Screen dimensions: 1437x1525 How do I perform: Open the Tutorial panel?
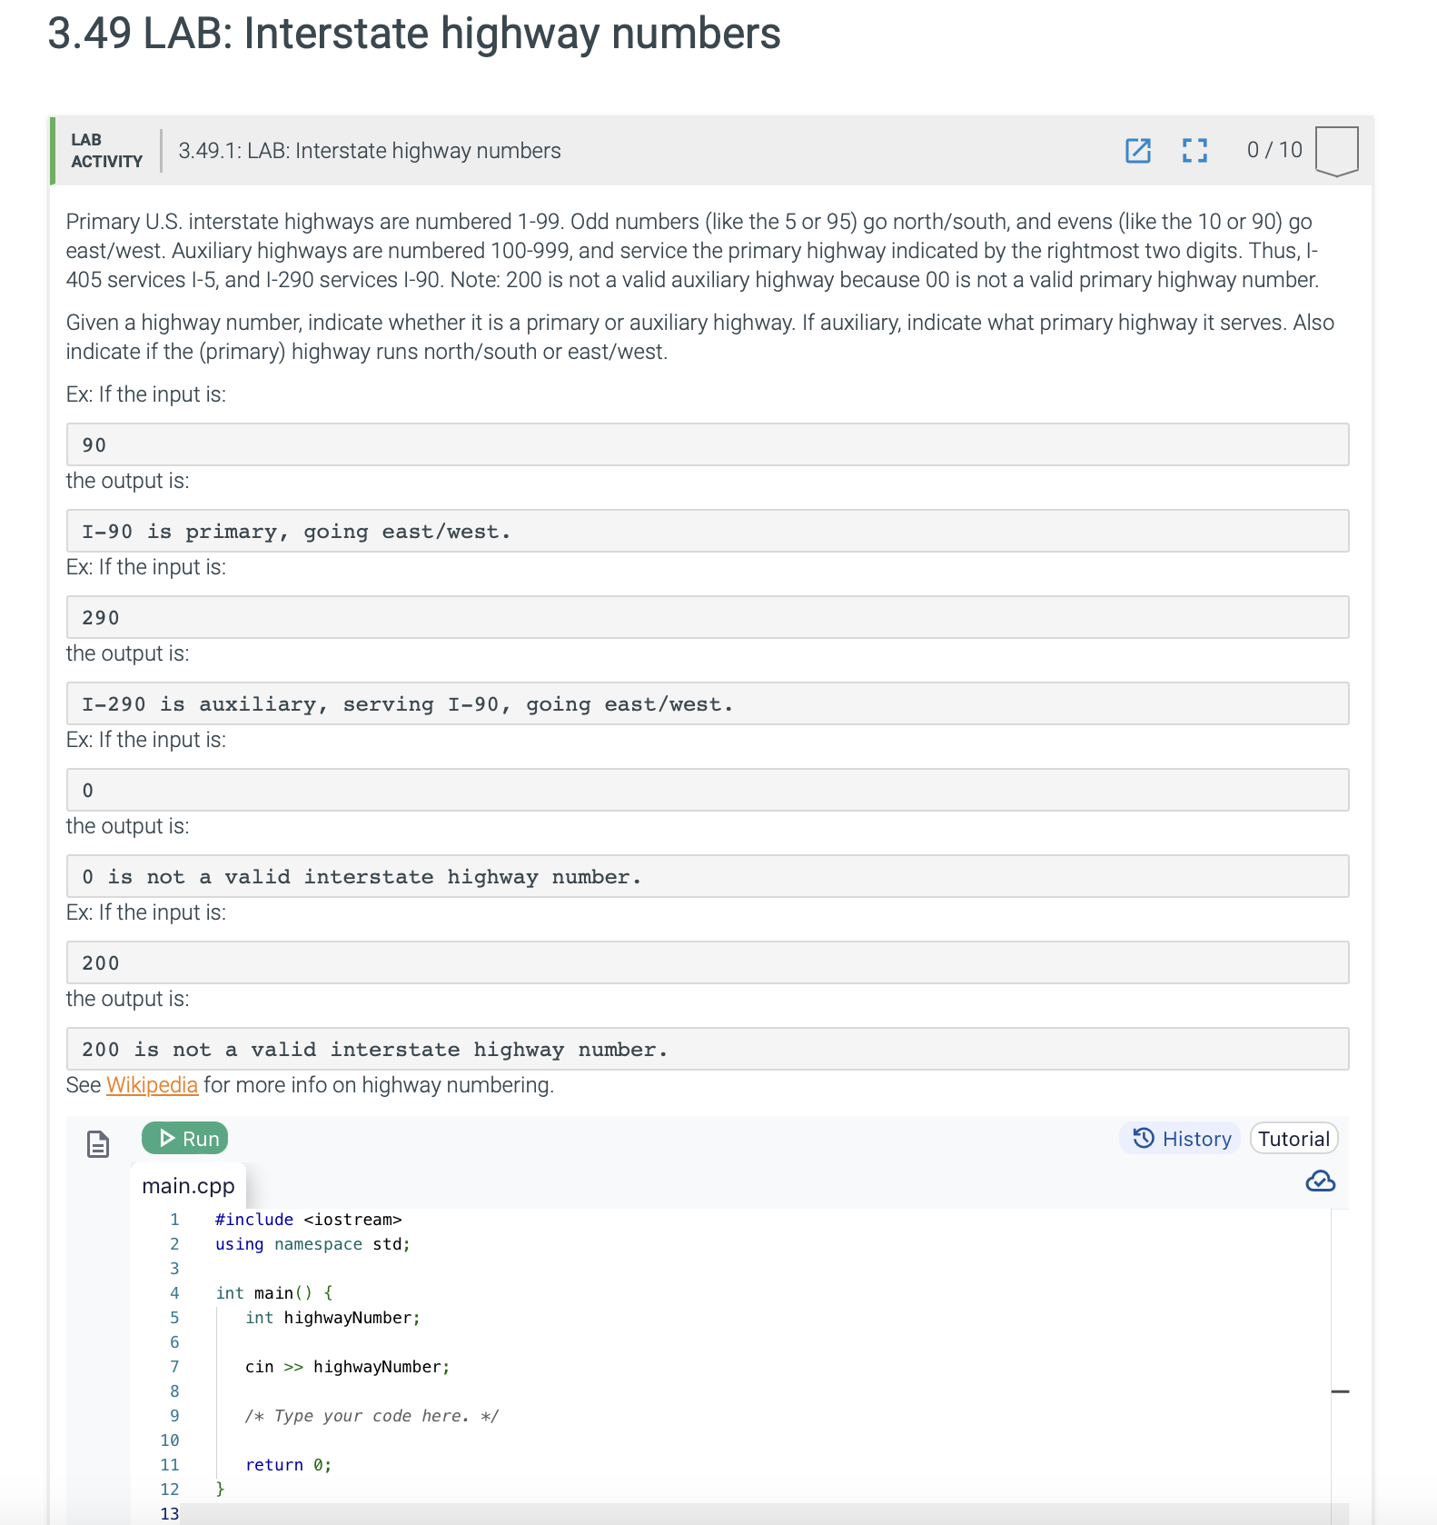point(1293,1138)
